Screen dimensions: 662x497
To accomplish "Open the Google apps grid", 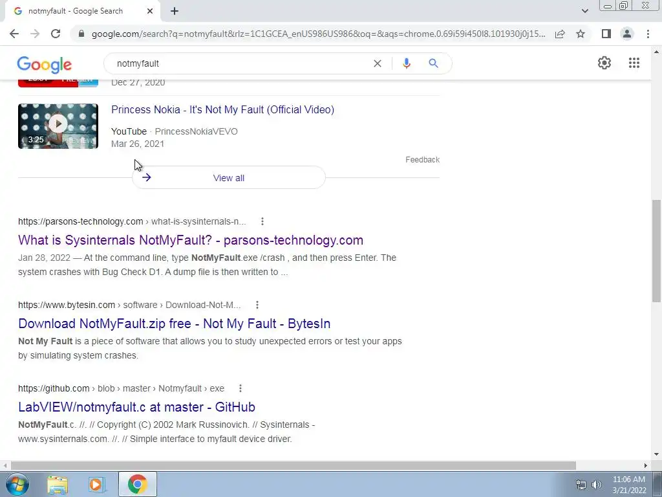I will click(x=634, y=63).
